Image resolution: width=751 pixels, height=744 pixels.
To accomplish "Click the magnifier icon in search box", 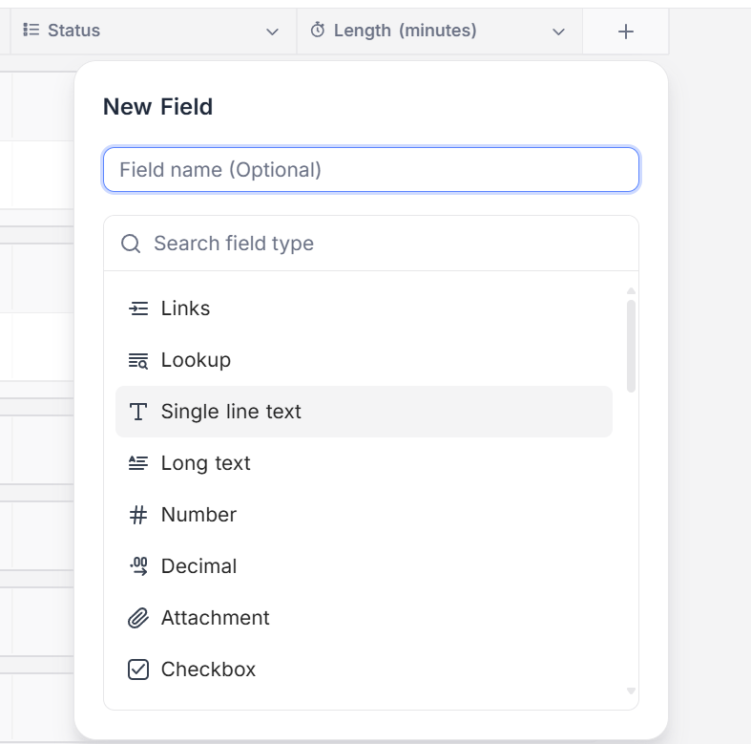I will (131, 244).
